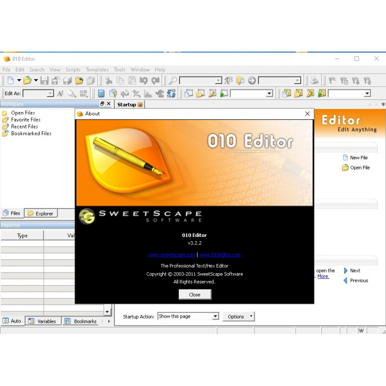This screenshot has height=386, width=386.
Task: Open the histogram tool icon
Action: pyautogui.click(x=147, y=93)
